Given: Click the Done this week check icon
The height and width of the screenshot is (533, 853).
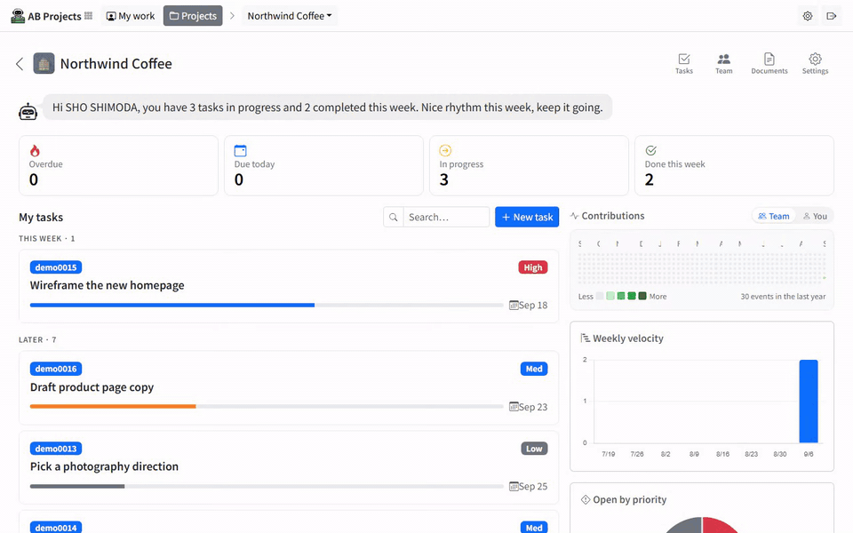Looking at the screenshot, I should click(650, 151).
